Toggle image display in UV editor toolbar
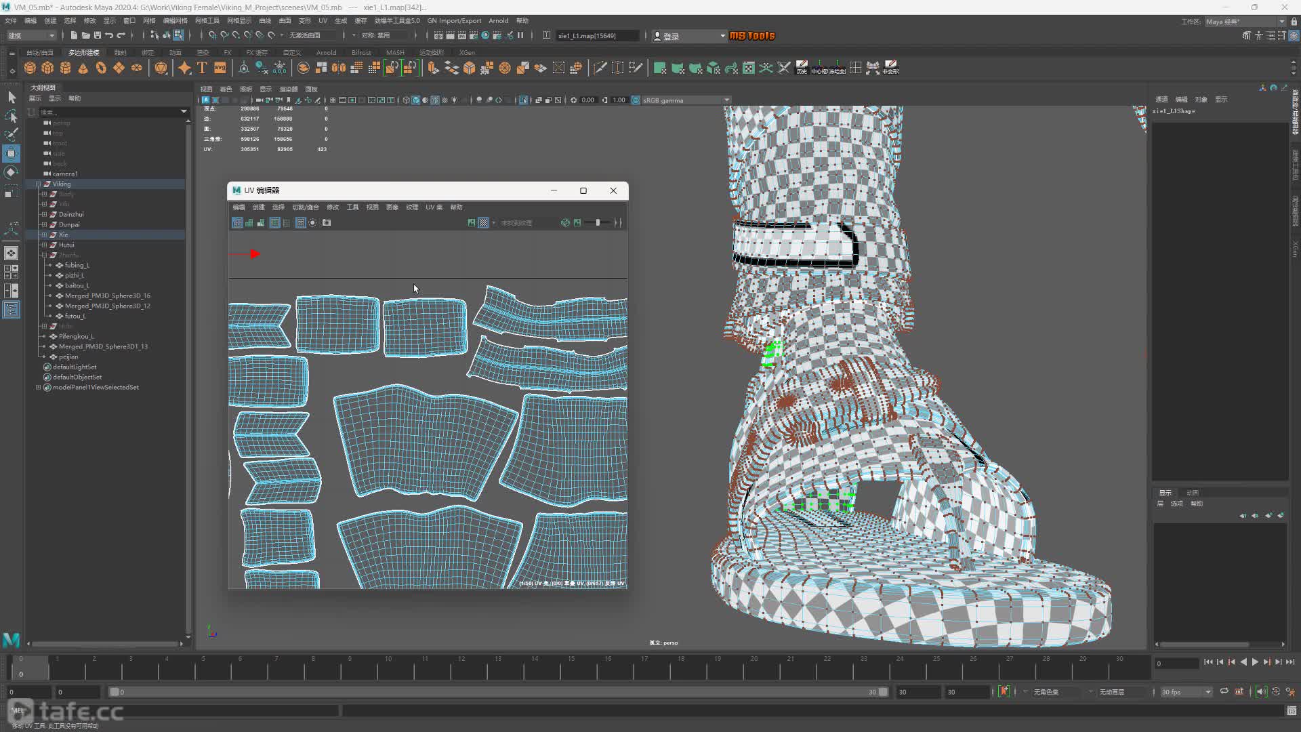Screen dimensions: 1301x732 click(x=472, y=222)
